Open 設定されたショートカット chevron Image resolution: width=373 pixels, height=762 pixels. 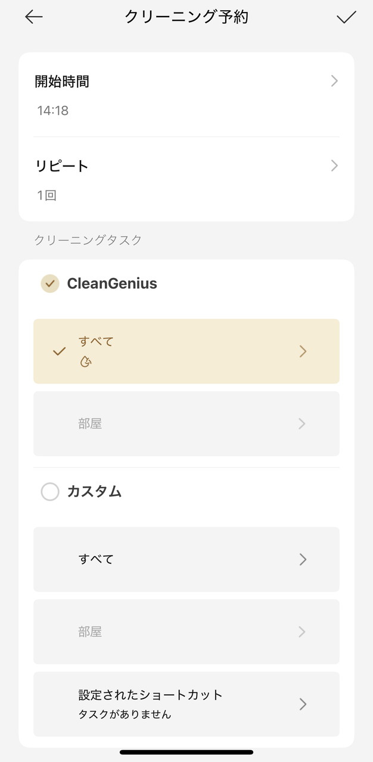303,704
